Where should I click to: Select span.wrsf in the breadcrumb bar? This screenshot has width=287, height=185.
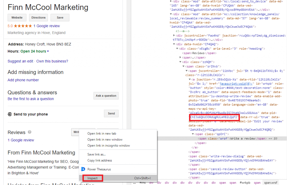pos(270,183)
